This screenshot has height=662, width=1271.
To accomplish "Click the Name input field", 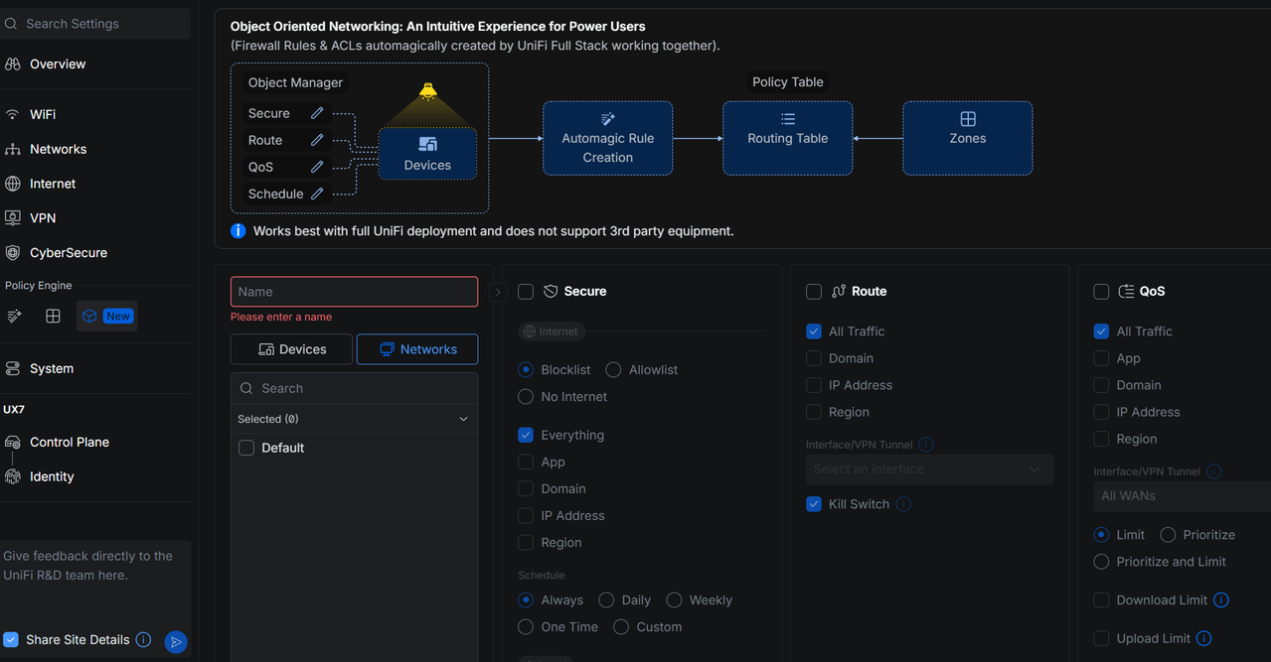I will click(354, 292).
